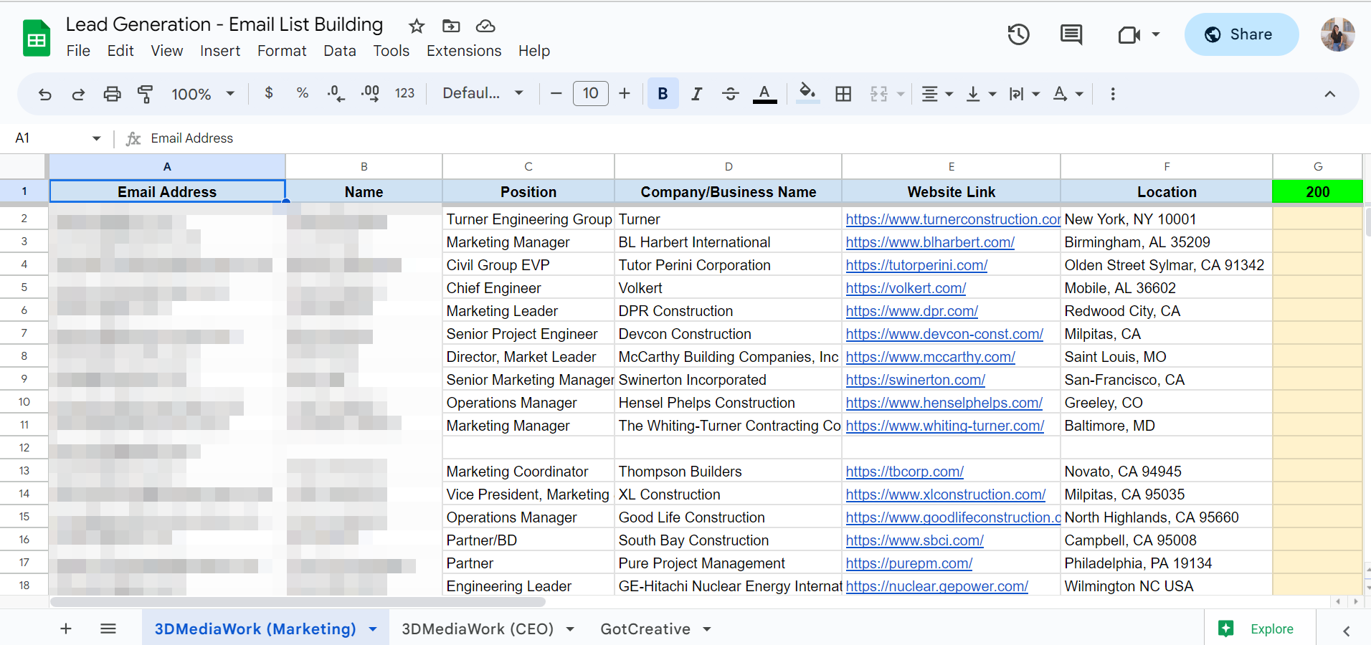Open the All Sheets list icon
Screen dimensions: 1371x645
pyautogui.click(x=108, y=629)
